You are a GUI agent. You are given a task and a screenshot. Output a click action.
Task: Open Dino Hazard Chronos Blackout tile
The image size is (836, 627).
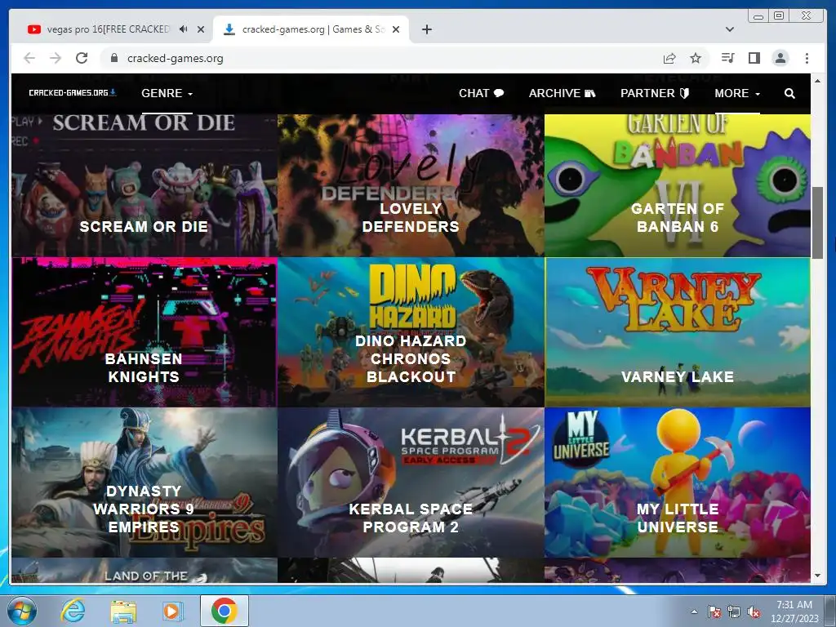click(x=411, y=332)
